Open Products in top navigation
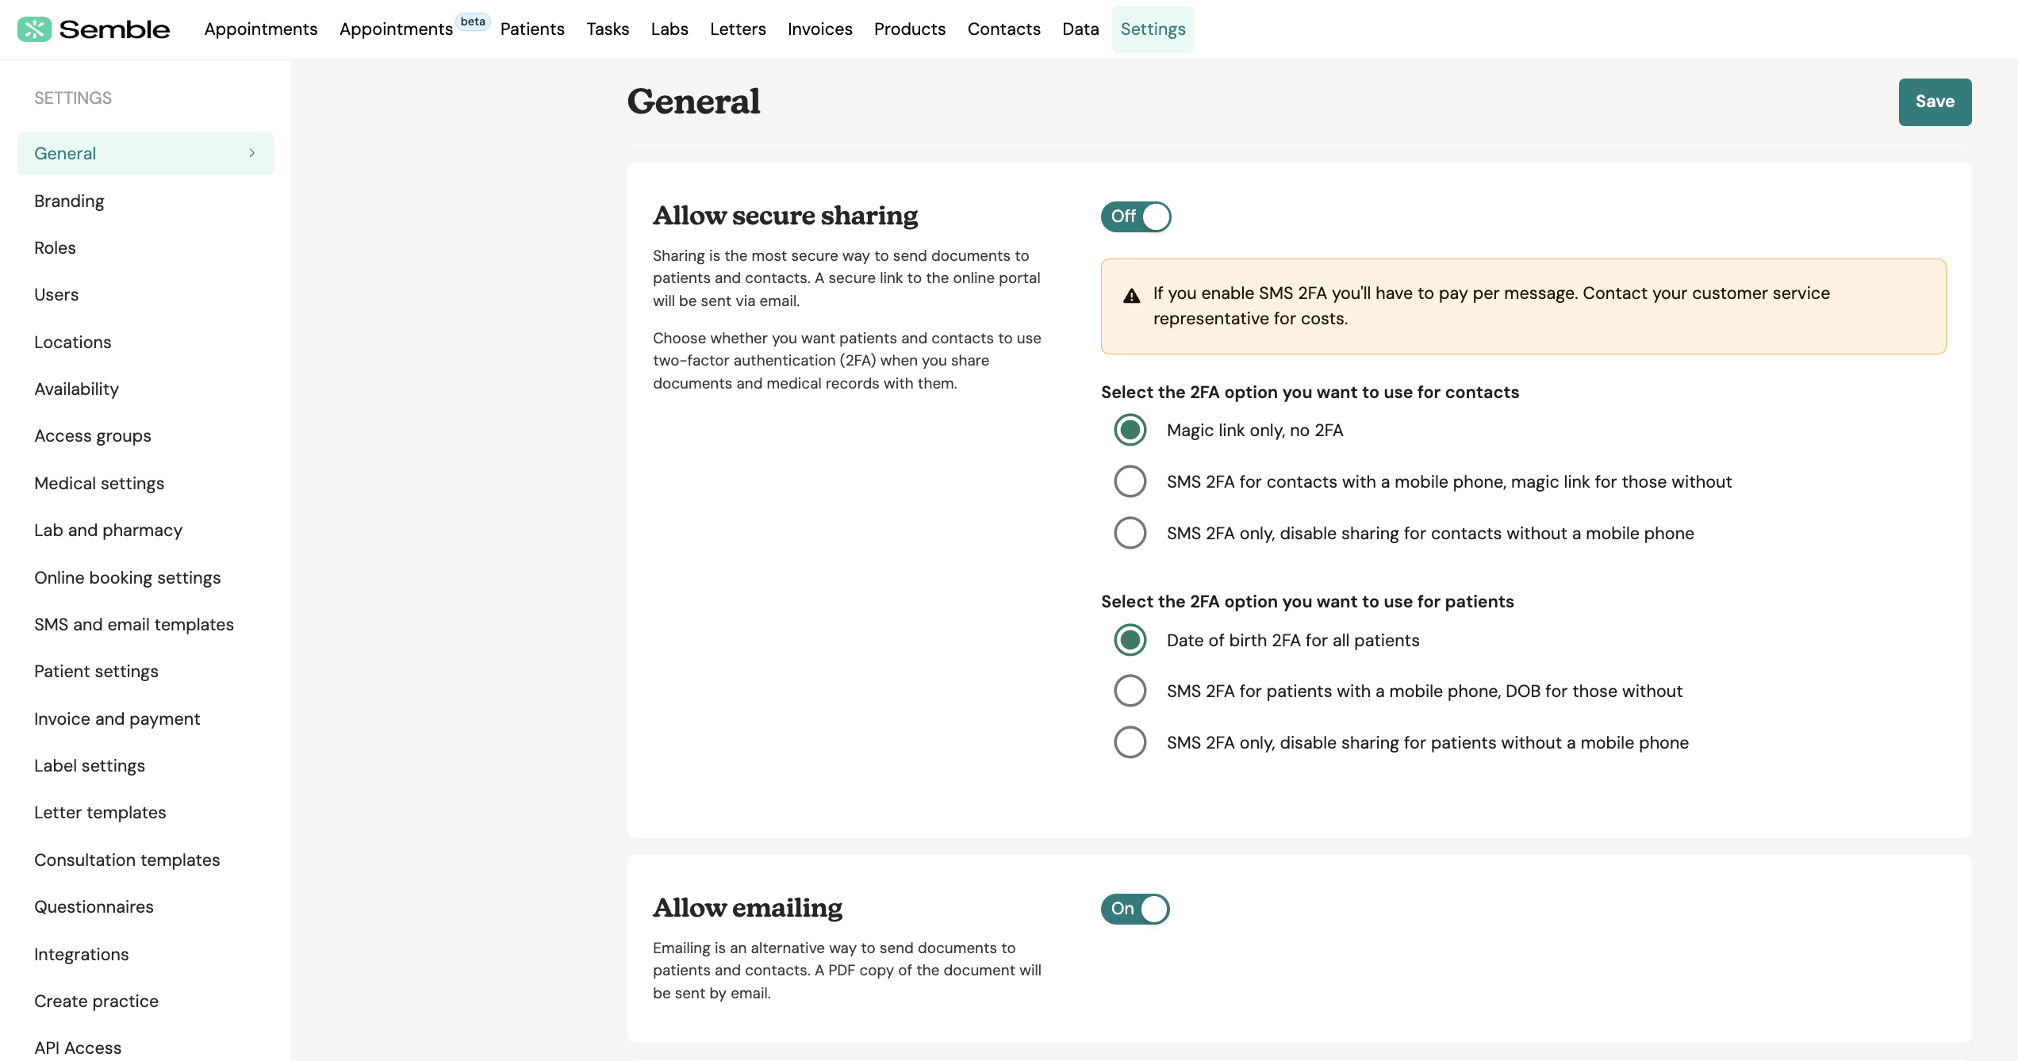Screen dimensions: 2018x1061 [x=910, y=29]
